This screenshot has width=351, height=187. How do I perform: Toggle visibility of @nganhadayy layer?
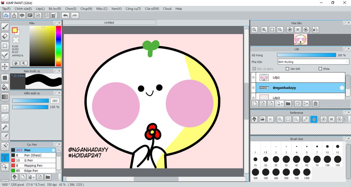[x=253, y=88]
